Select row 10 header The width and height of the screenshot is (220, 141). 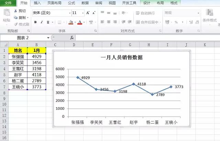coord(4,104)
